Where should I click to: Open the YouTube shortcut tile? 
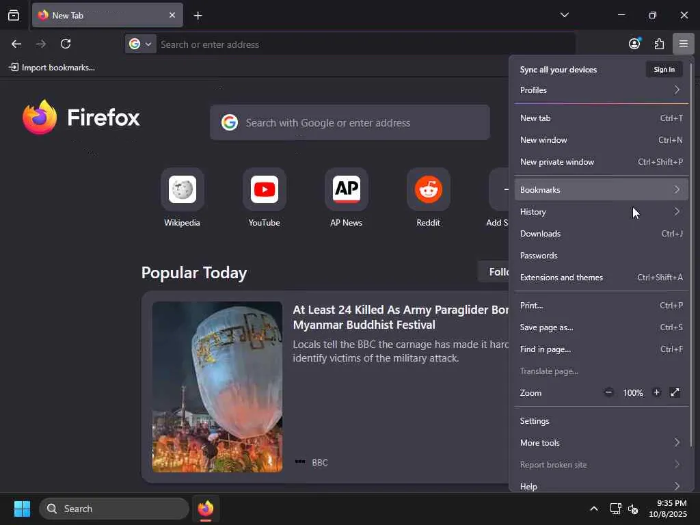pos(265,198)
